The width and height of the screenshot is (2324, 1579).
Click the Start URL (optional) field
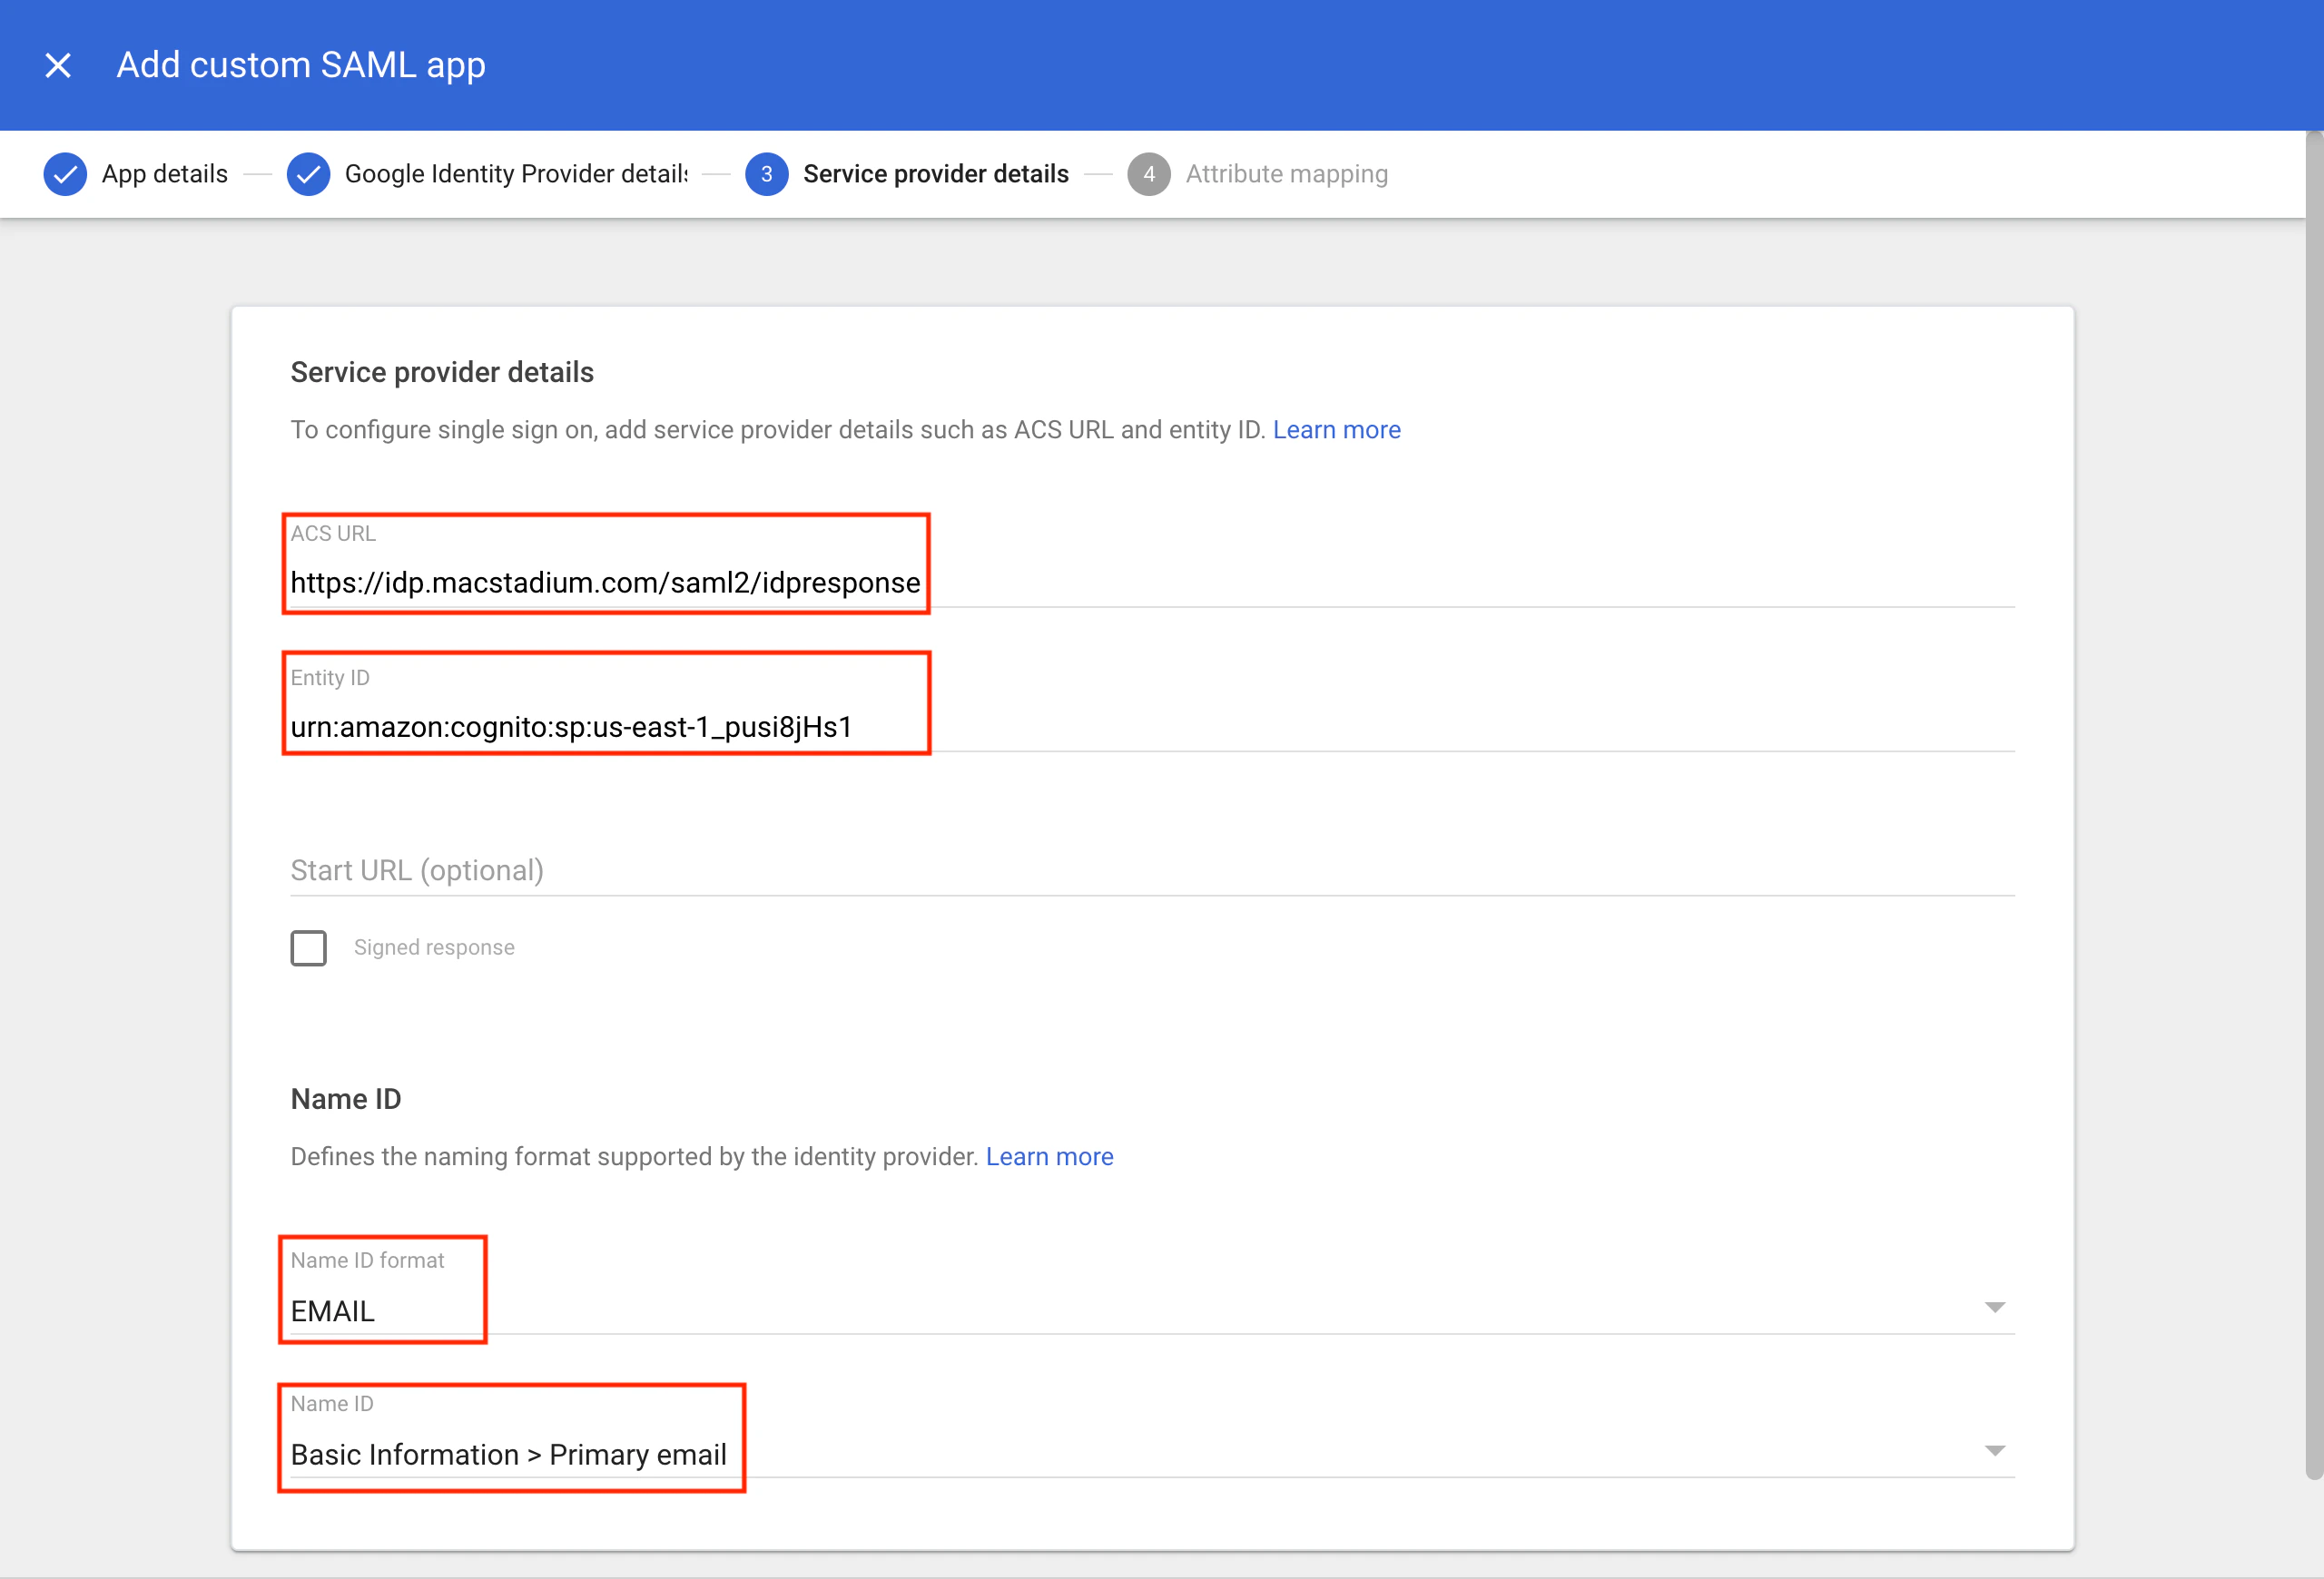(x=1150, y=870)
